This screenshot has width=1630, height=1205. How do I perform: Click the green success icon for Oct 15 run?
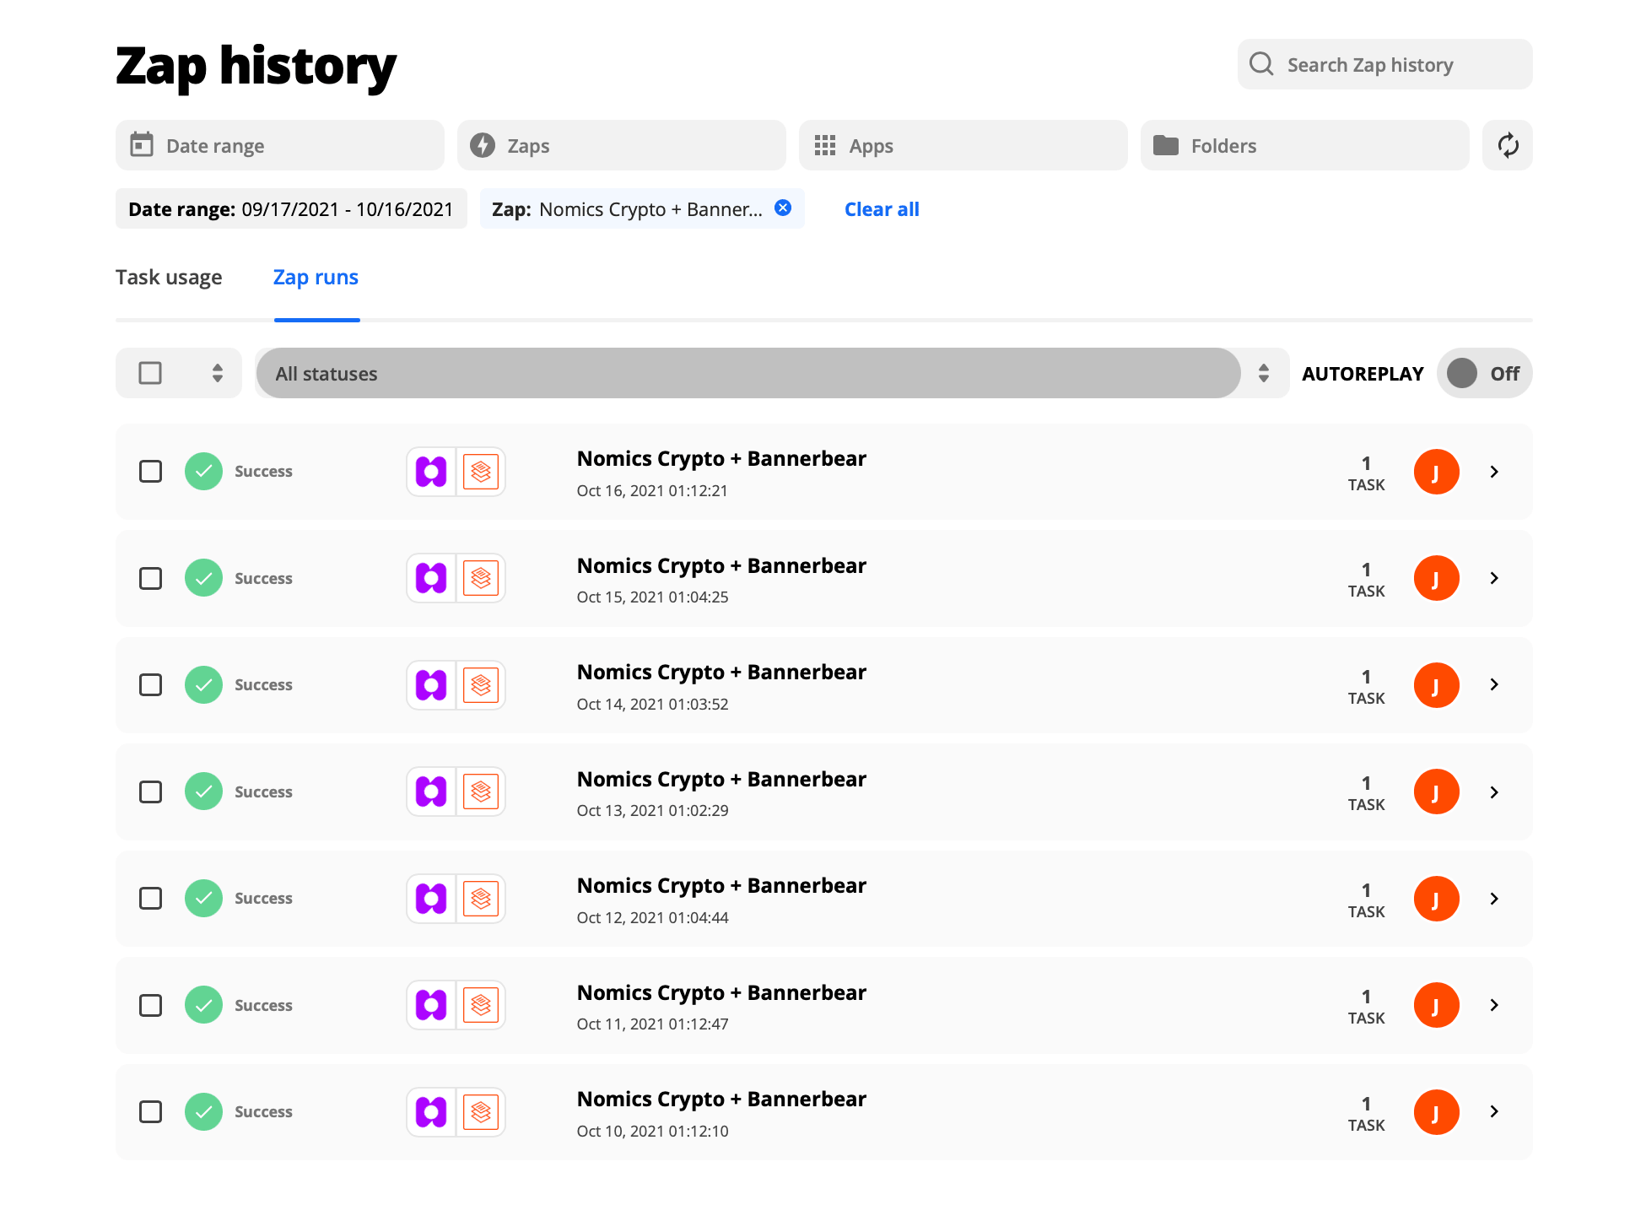(203, 578)
